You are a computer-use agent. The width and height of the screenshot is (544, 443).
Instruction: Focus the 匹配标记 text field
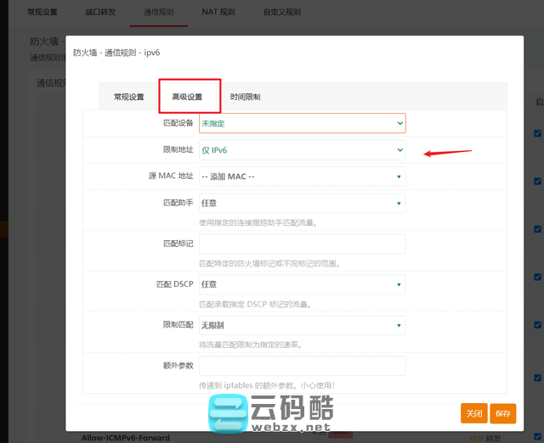pos(302,244)
